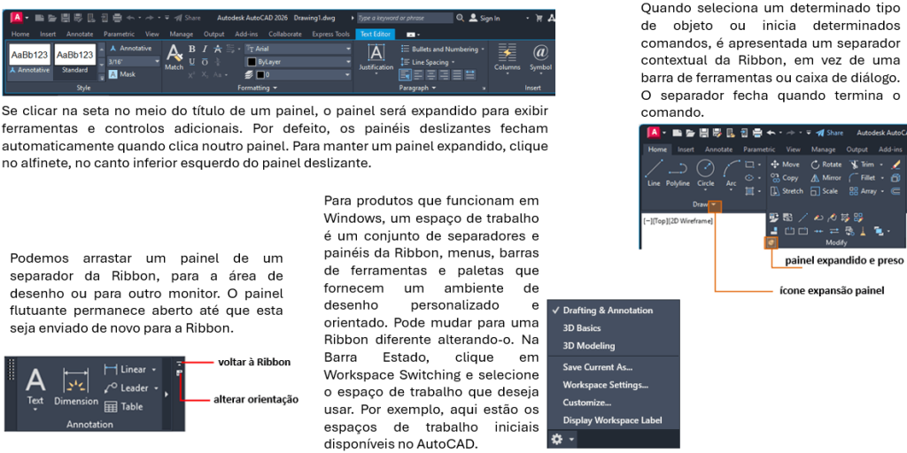Open the Bullets and Numbering dropdown
The image size is (907, 453).
(443, 50)
